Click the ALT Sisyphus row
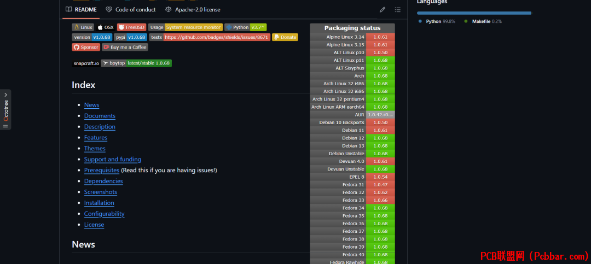591x264 pixels. click(x=352, y=68)
